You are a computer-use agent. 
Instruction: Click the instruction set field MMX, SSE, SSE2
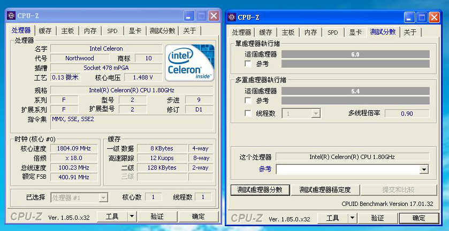click(132, 123)
